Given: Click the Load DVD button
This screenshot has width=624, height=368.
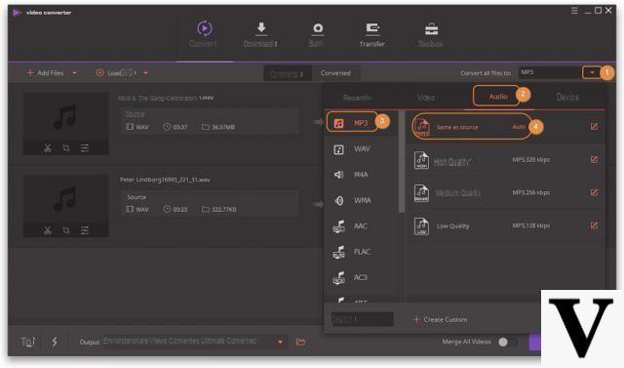Looking at the screenshot, I should coord(117,73).
